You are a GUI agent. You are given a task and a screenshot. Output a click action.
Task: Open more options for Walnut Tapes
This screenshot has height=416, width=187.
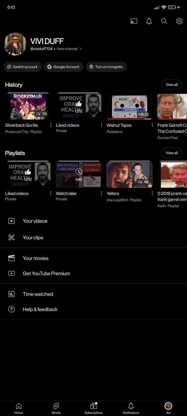point(152,125)
